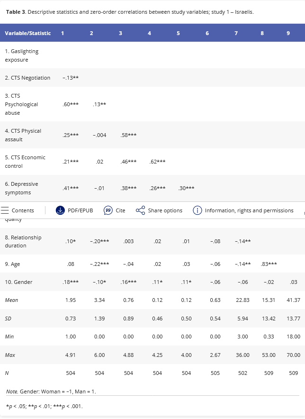Viewport: 305px width, 419px height.
Task: Click the PDF/EPUB download icon
Action: click(x=60, y=210)
